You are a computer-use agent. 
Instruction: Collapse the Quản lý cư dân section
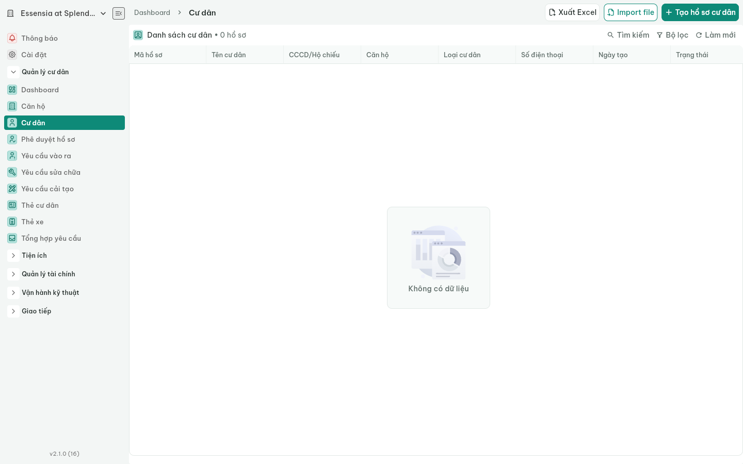coord(13,72)
